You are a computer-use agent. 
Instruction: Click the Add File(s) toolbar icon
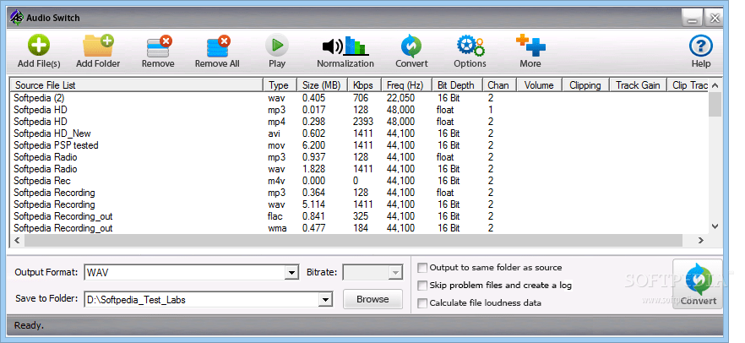pos(39,51)
